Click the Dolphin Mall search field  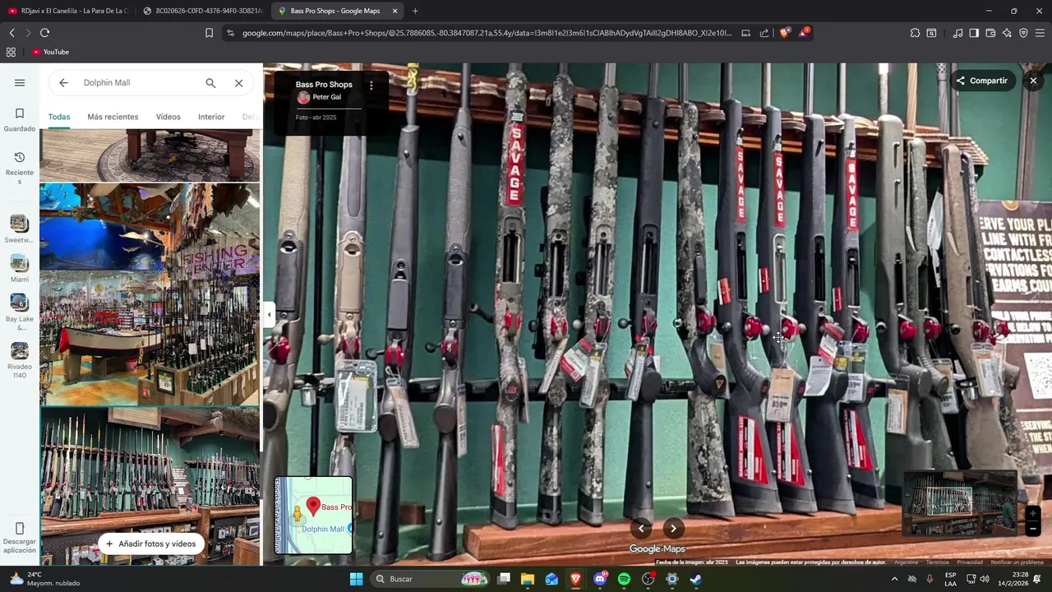coord(138,83)
